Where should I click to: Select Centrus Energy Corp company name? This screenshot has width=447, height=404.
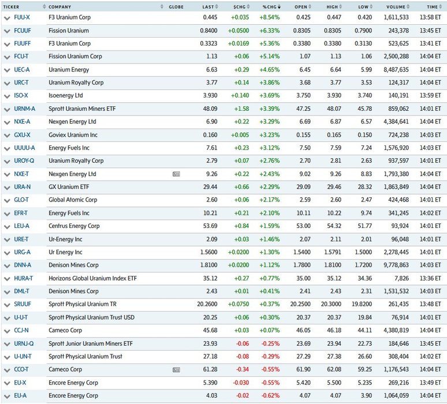click(x=74, y=226)
